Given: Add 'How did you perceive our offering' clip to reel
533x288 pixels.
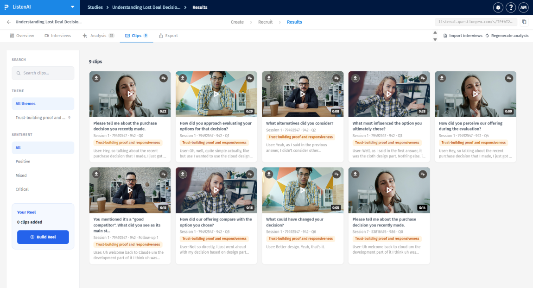Looking at the screenshot, I should point(509,78).
